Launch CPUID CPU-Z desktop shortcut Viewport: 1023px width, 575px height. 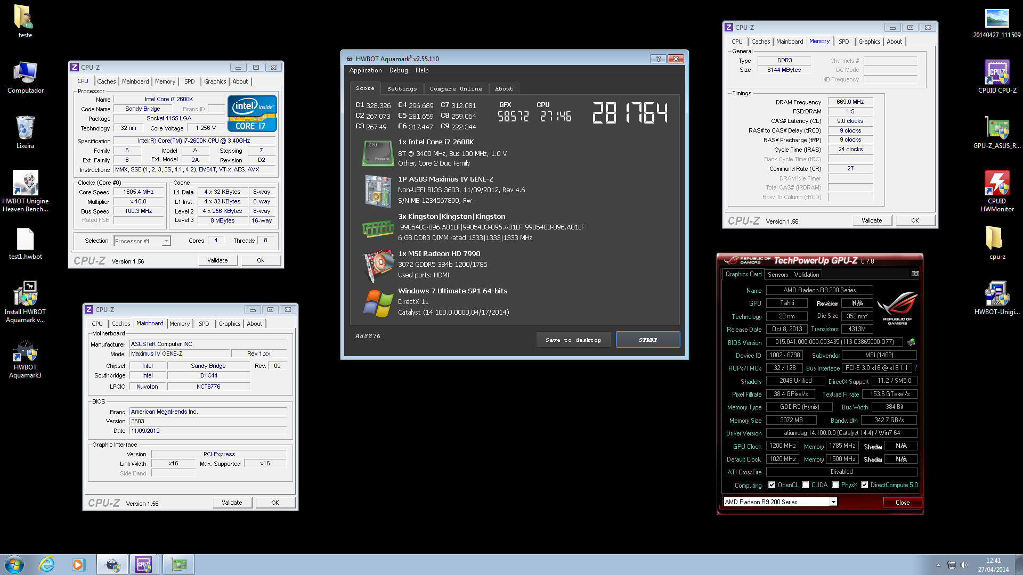[x=997, y=76]
